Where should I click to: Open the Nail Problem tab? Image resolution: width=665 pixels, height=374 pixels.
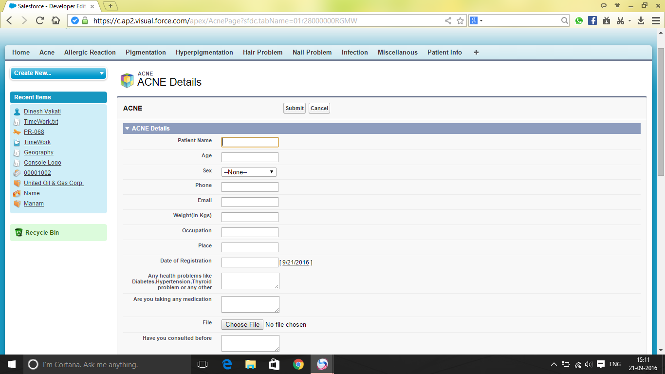[x=312, y=52]
